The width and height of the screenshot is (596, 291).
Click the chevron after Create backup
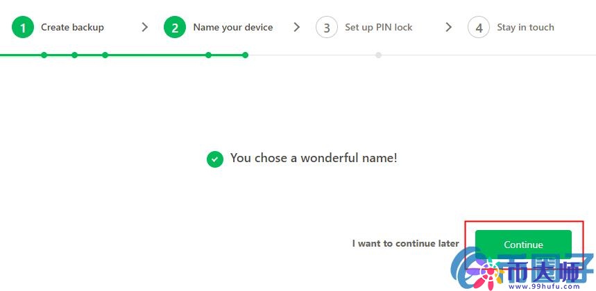pyautogui.click(x=144, y=27)
